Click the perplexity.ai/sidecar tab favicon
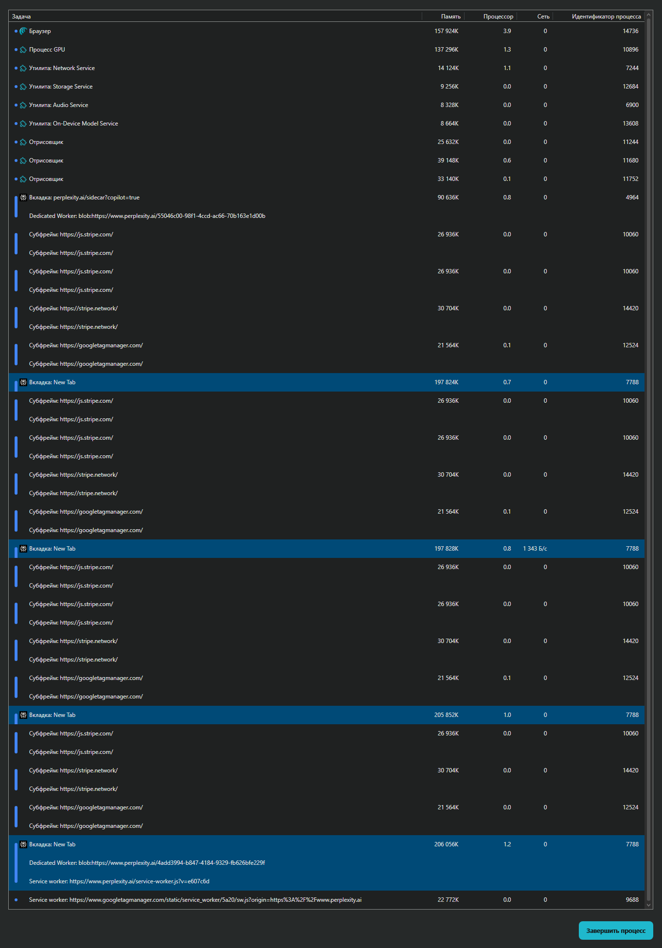 pos(23,197)
